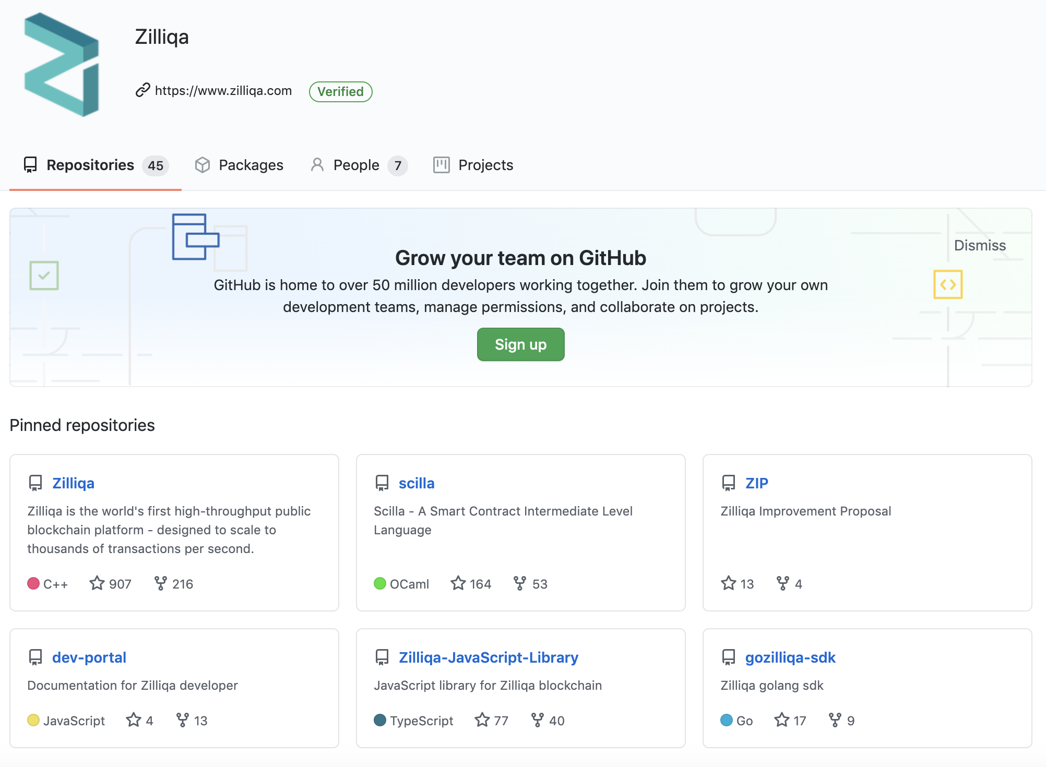Click the fork icon showing 216 forks
This screenshot has width=1046, height=767.
coord(161,583)
